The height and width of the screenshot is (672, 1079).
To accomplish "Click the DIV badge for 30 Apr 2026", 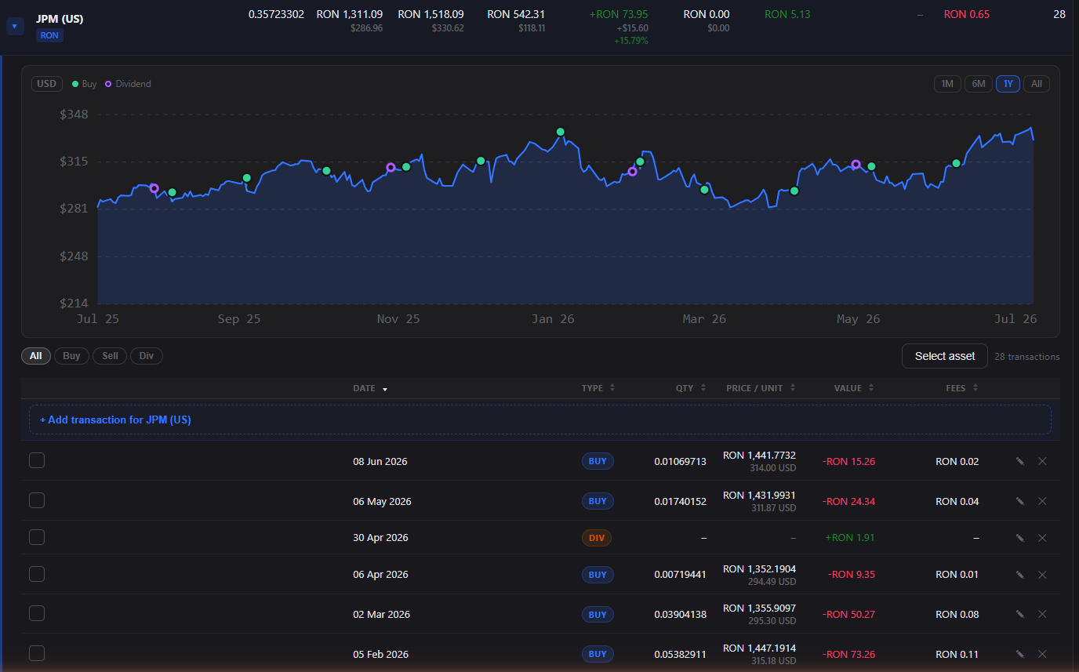I will coord(597,538).
